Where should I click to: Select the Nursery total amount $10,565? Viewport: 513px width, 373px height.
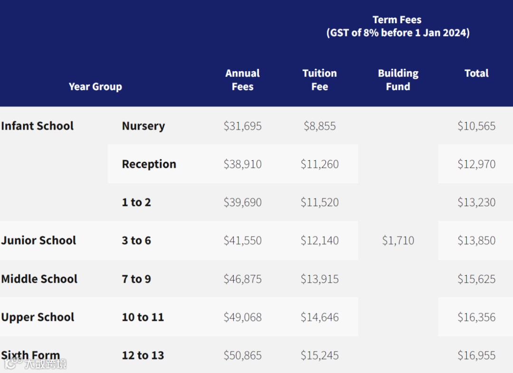tap(476, 126)
